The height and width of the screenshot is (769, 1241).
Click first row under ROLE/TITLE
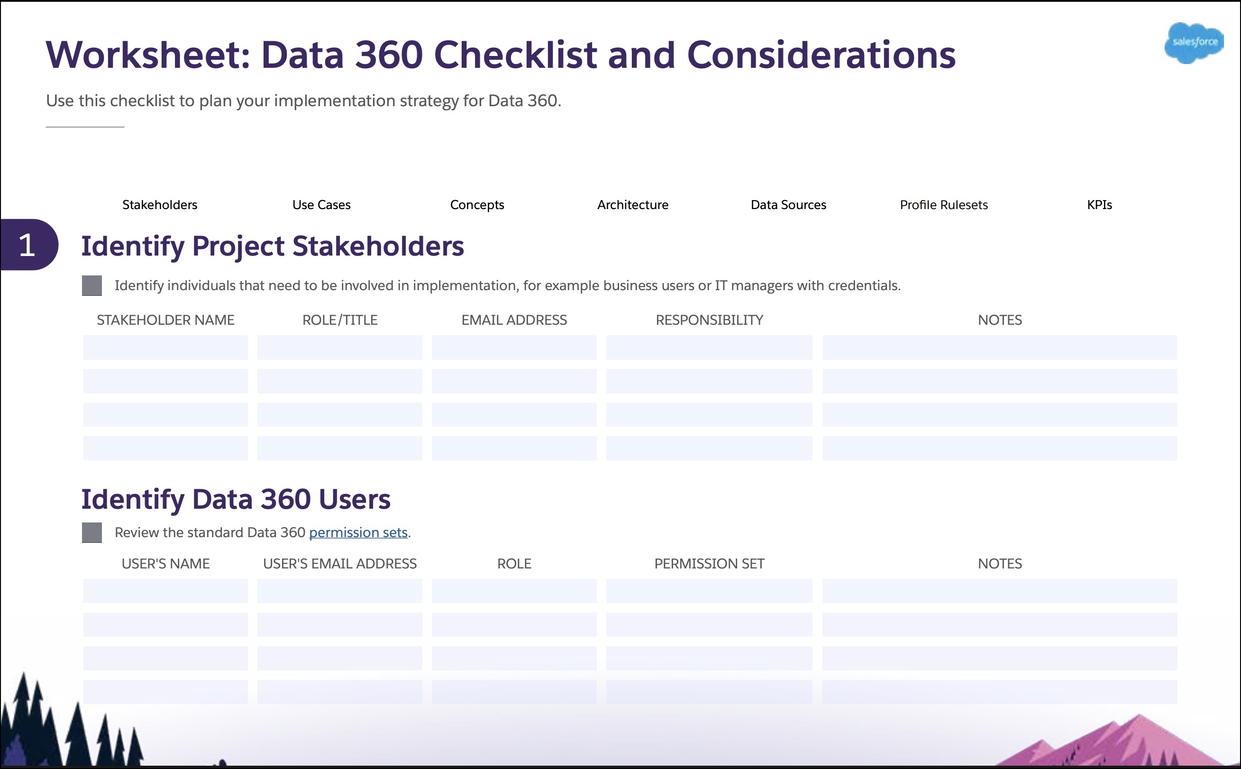(339, 348)
